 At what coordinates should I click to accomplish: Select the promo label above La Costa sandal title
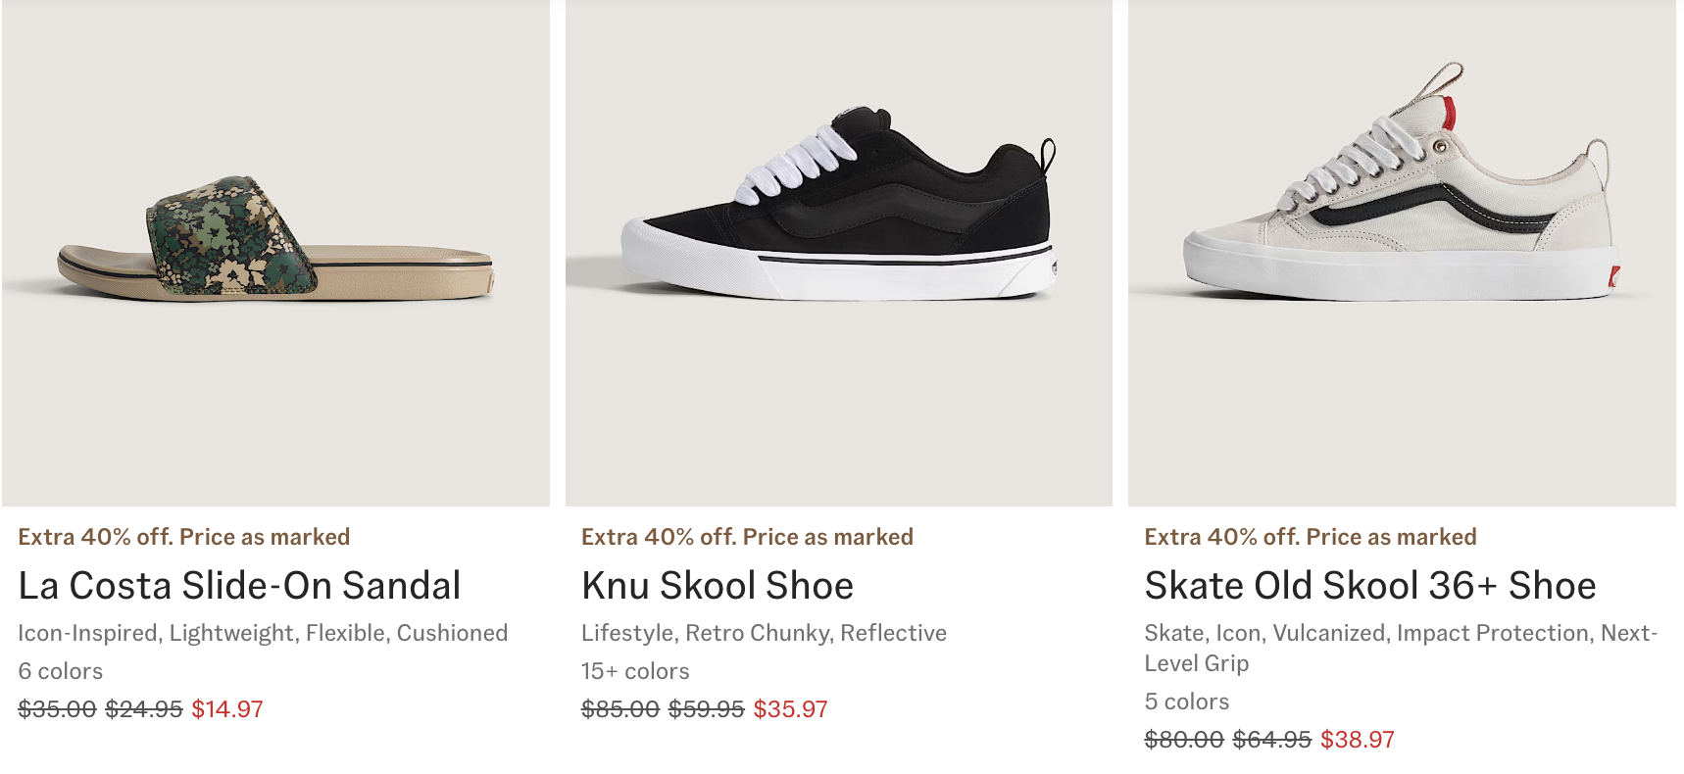184,537
